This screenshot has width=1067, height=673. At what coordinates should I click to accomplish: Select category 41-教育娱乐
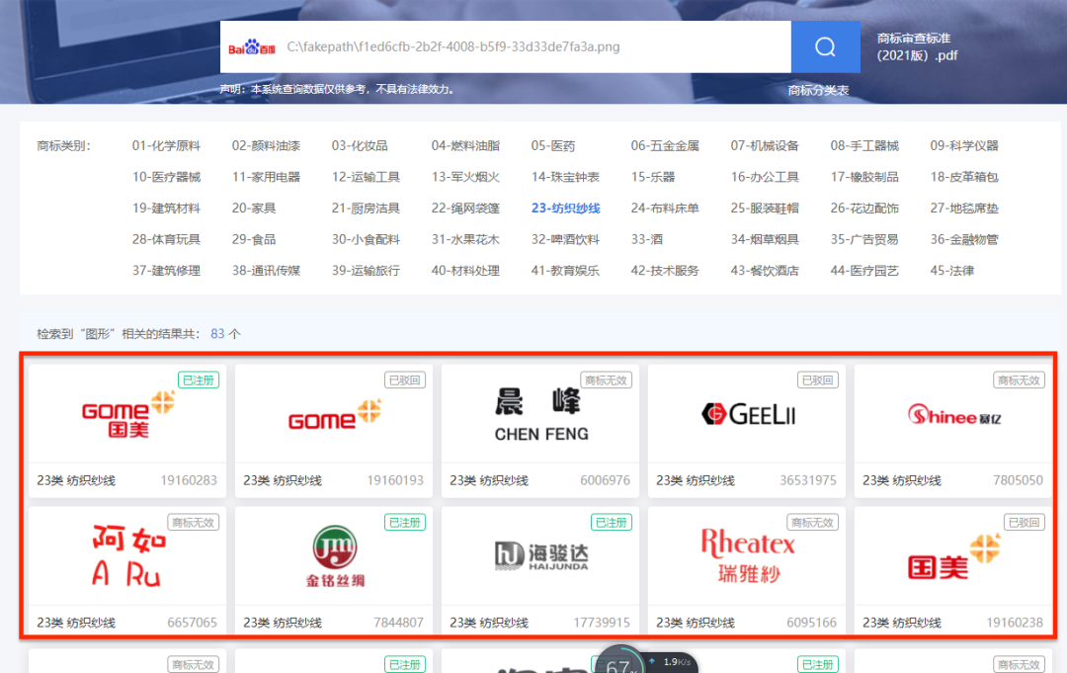pos(565,271)
